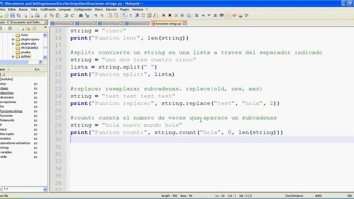The image size is (354, 199).
Task: Click the indent guide toolbar icon
Action: pos(137,15)
